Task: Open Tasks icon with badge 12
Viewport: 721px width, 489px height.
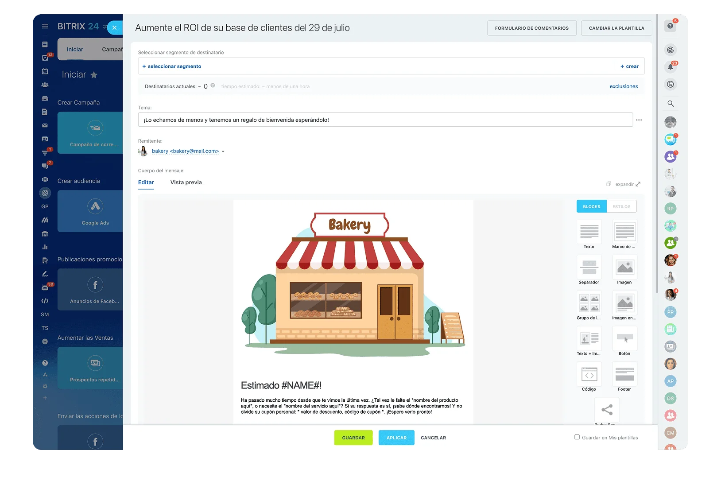Action: [x=45, y=58]
